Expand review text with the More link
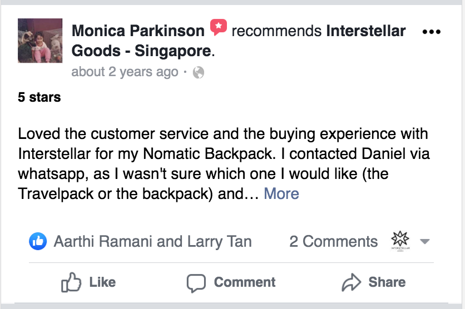 tap(281, 193)
